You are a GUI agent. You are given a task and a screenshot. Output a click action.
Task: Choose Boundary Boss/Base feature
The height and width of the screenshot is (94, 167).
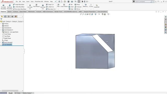[20, 9]
